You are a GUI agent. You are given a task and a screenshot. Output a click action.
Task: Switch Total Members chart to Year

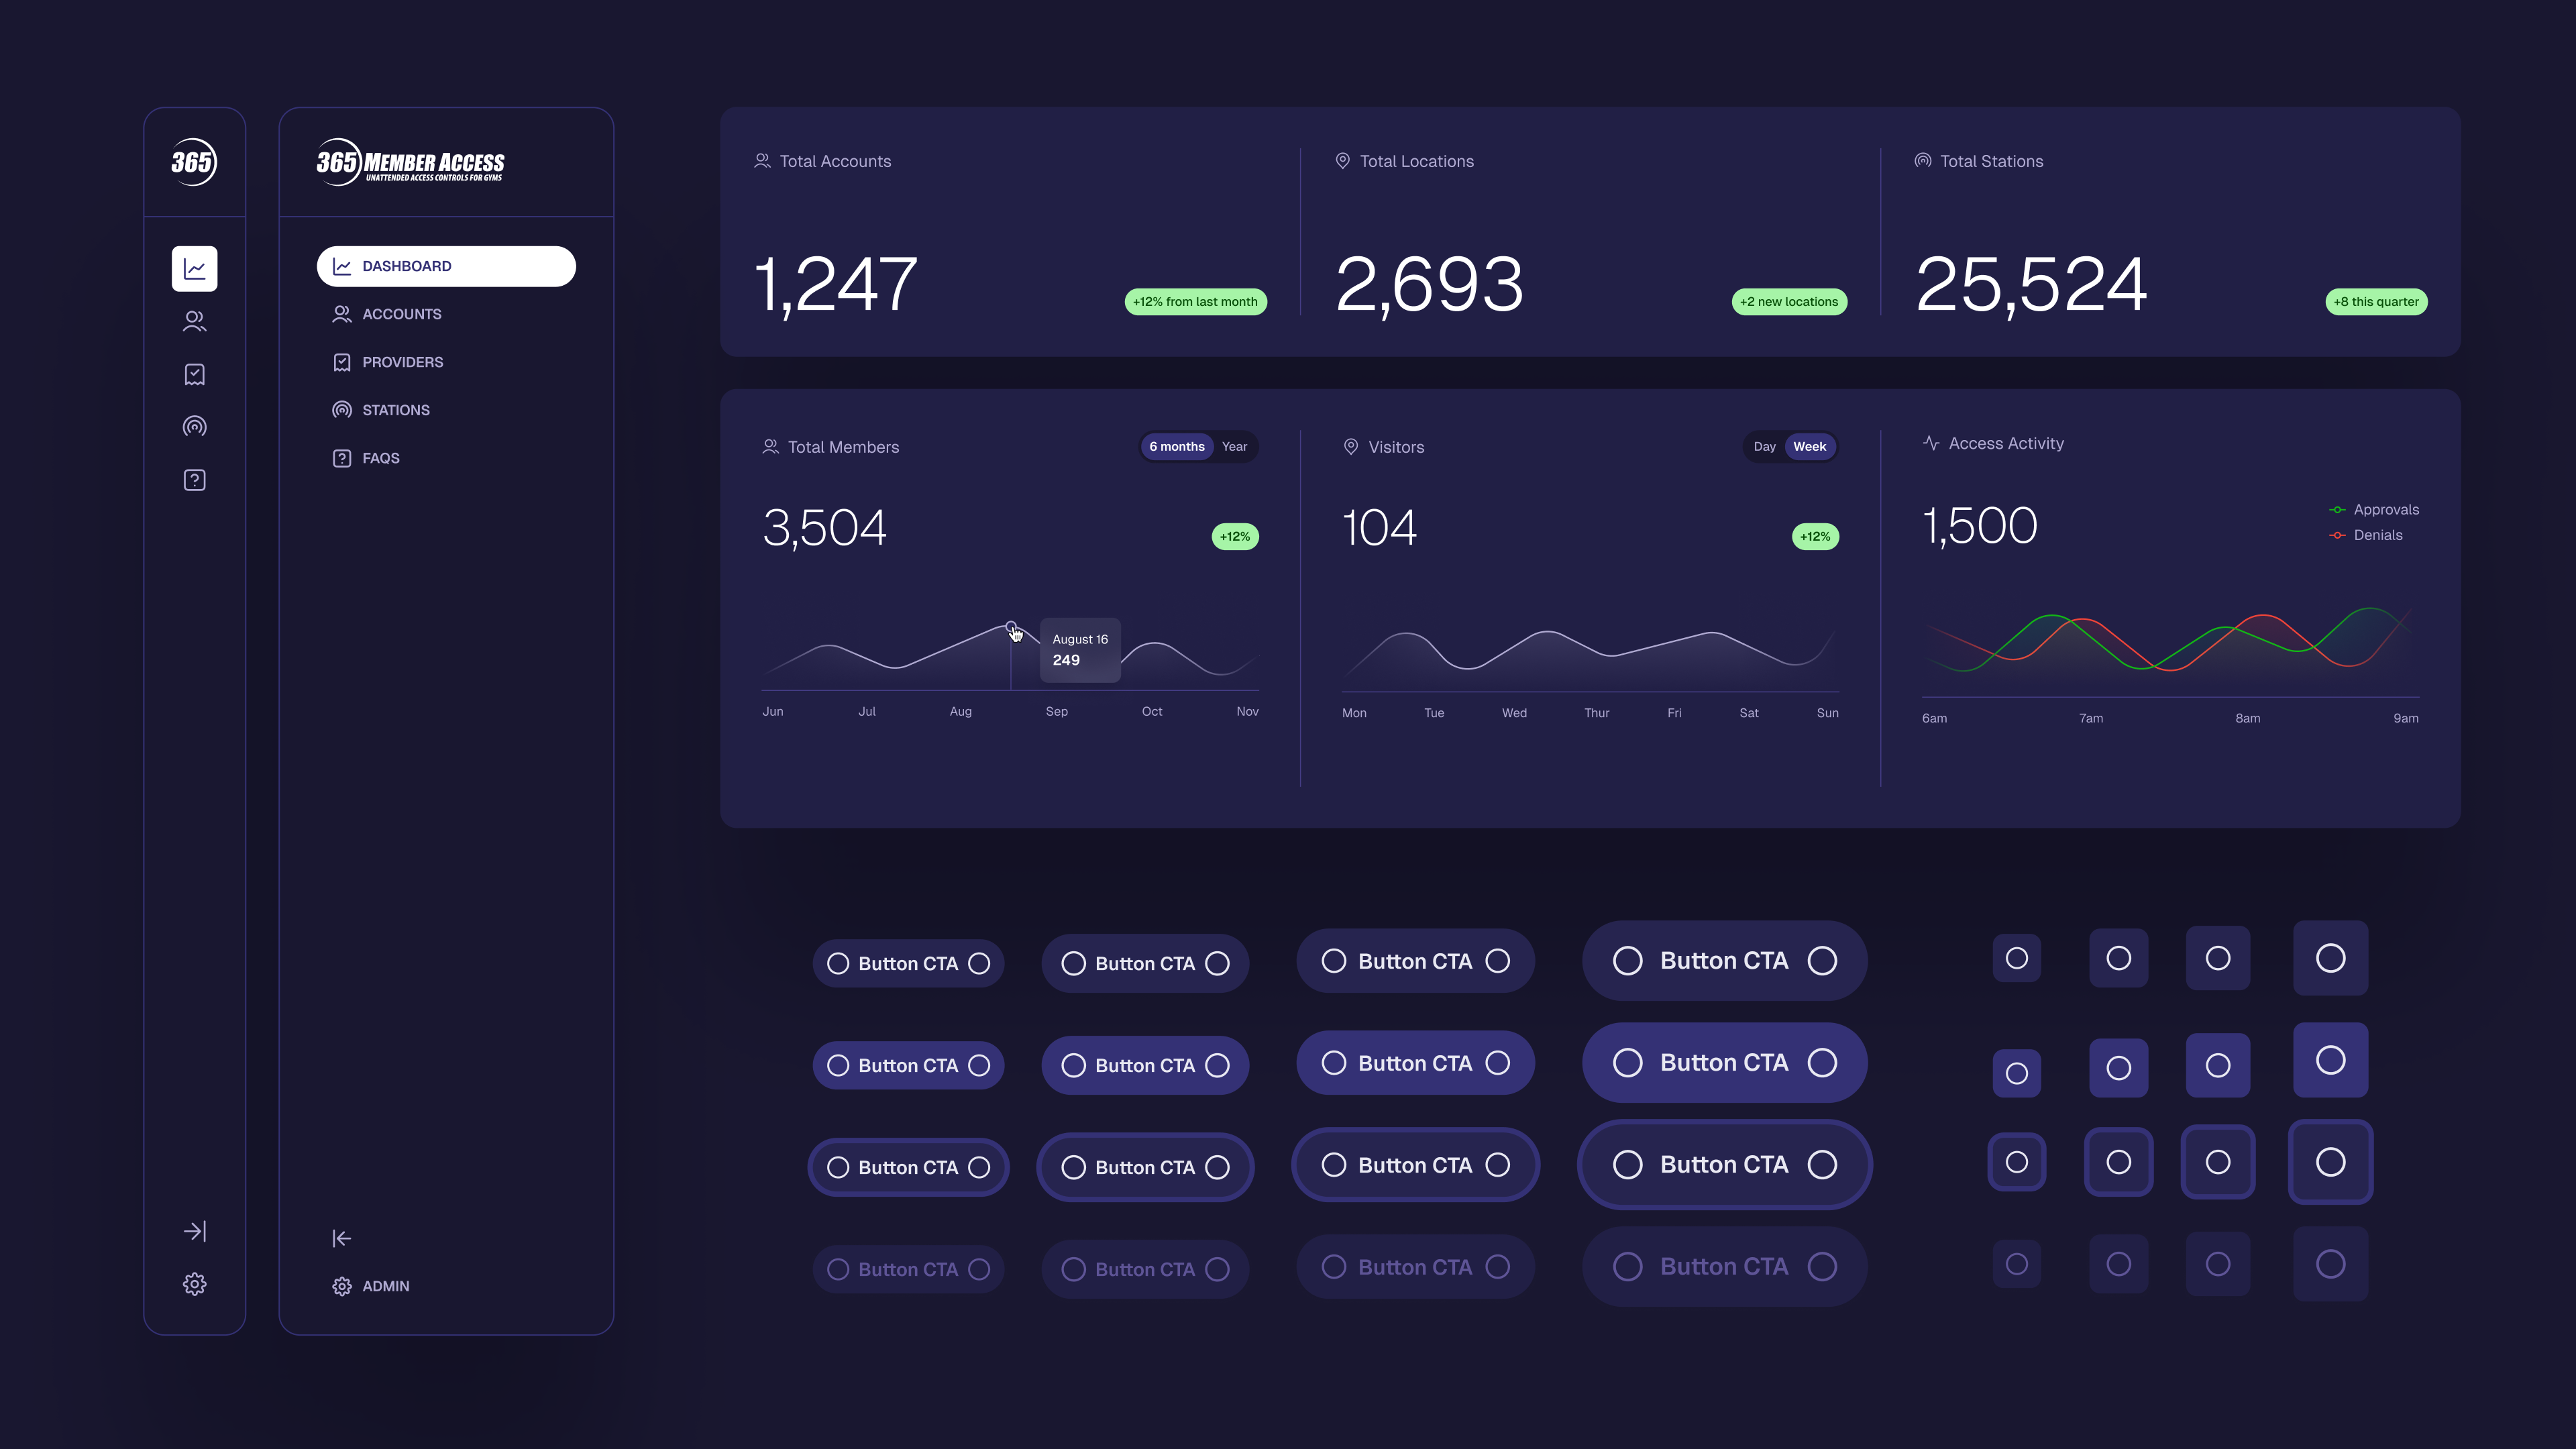click(x=1234, y=447)
